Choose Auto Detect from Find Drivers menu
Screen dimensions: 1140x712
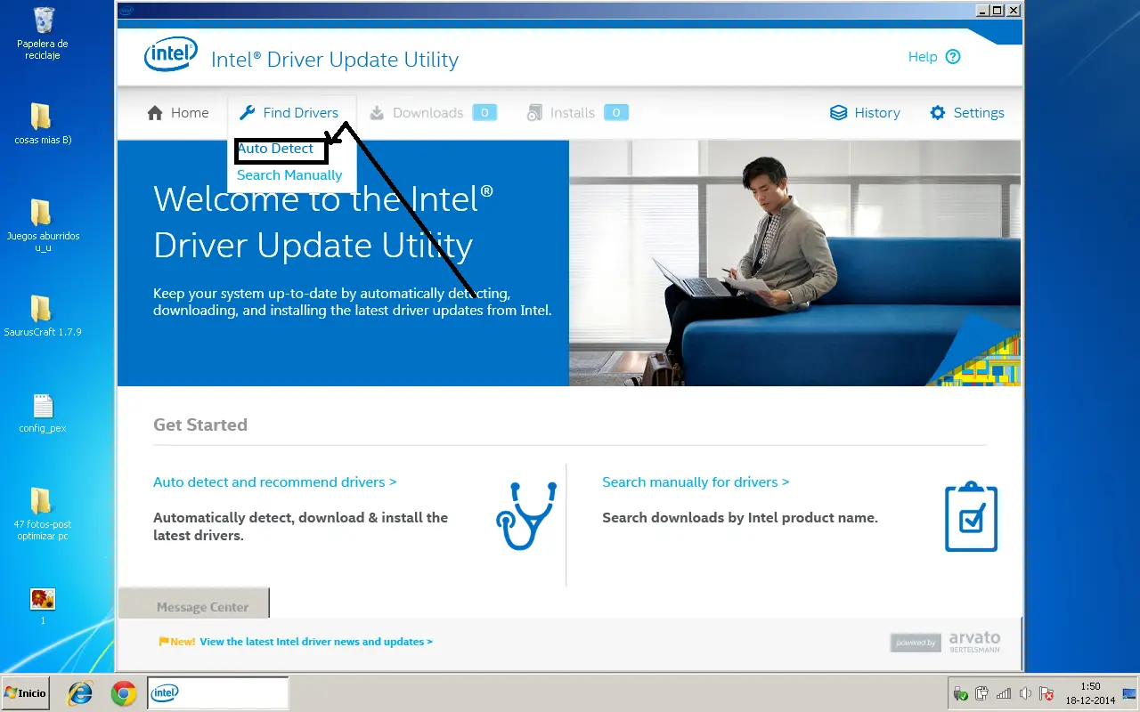(275, 149)
